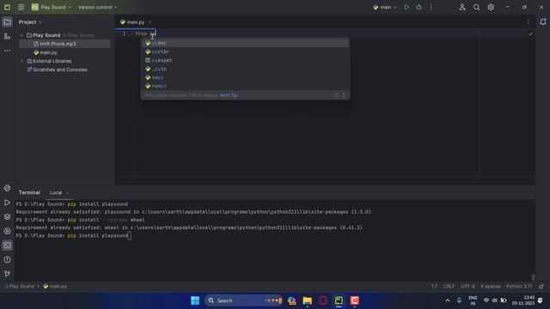The width and height of the screenshot is (550, 309).
Task: Close the main.py editor tab
Action: [x=150, y=22]
